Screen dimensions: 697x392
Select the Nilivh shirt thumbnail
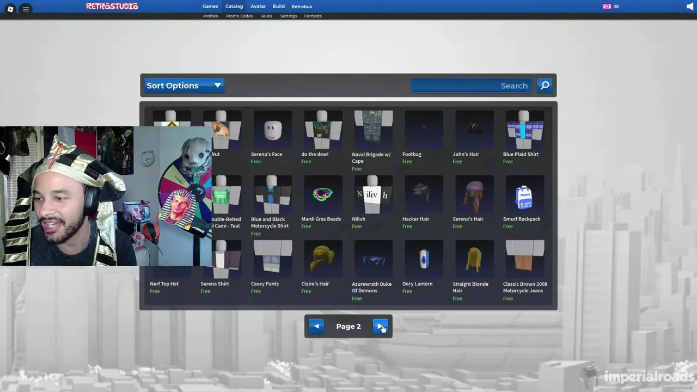(x=373, y=194)
